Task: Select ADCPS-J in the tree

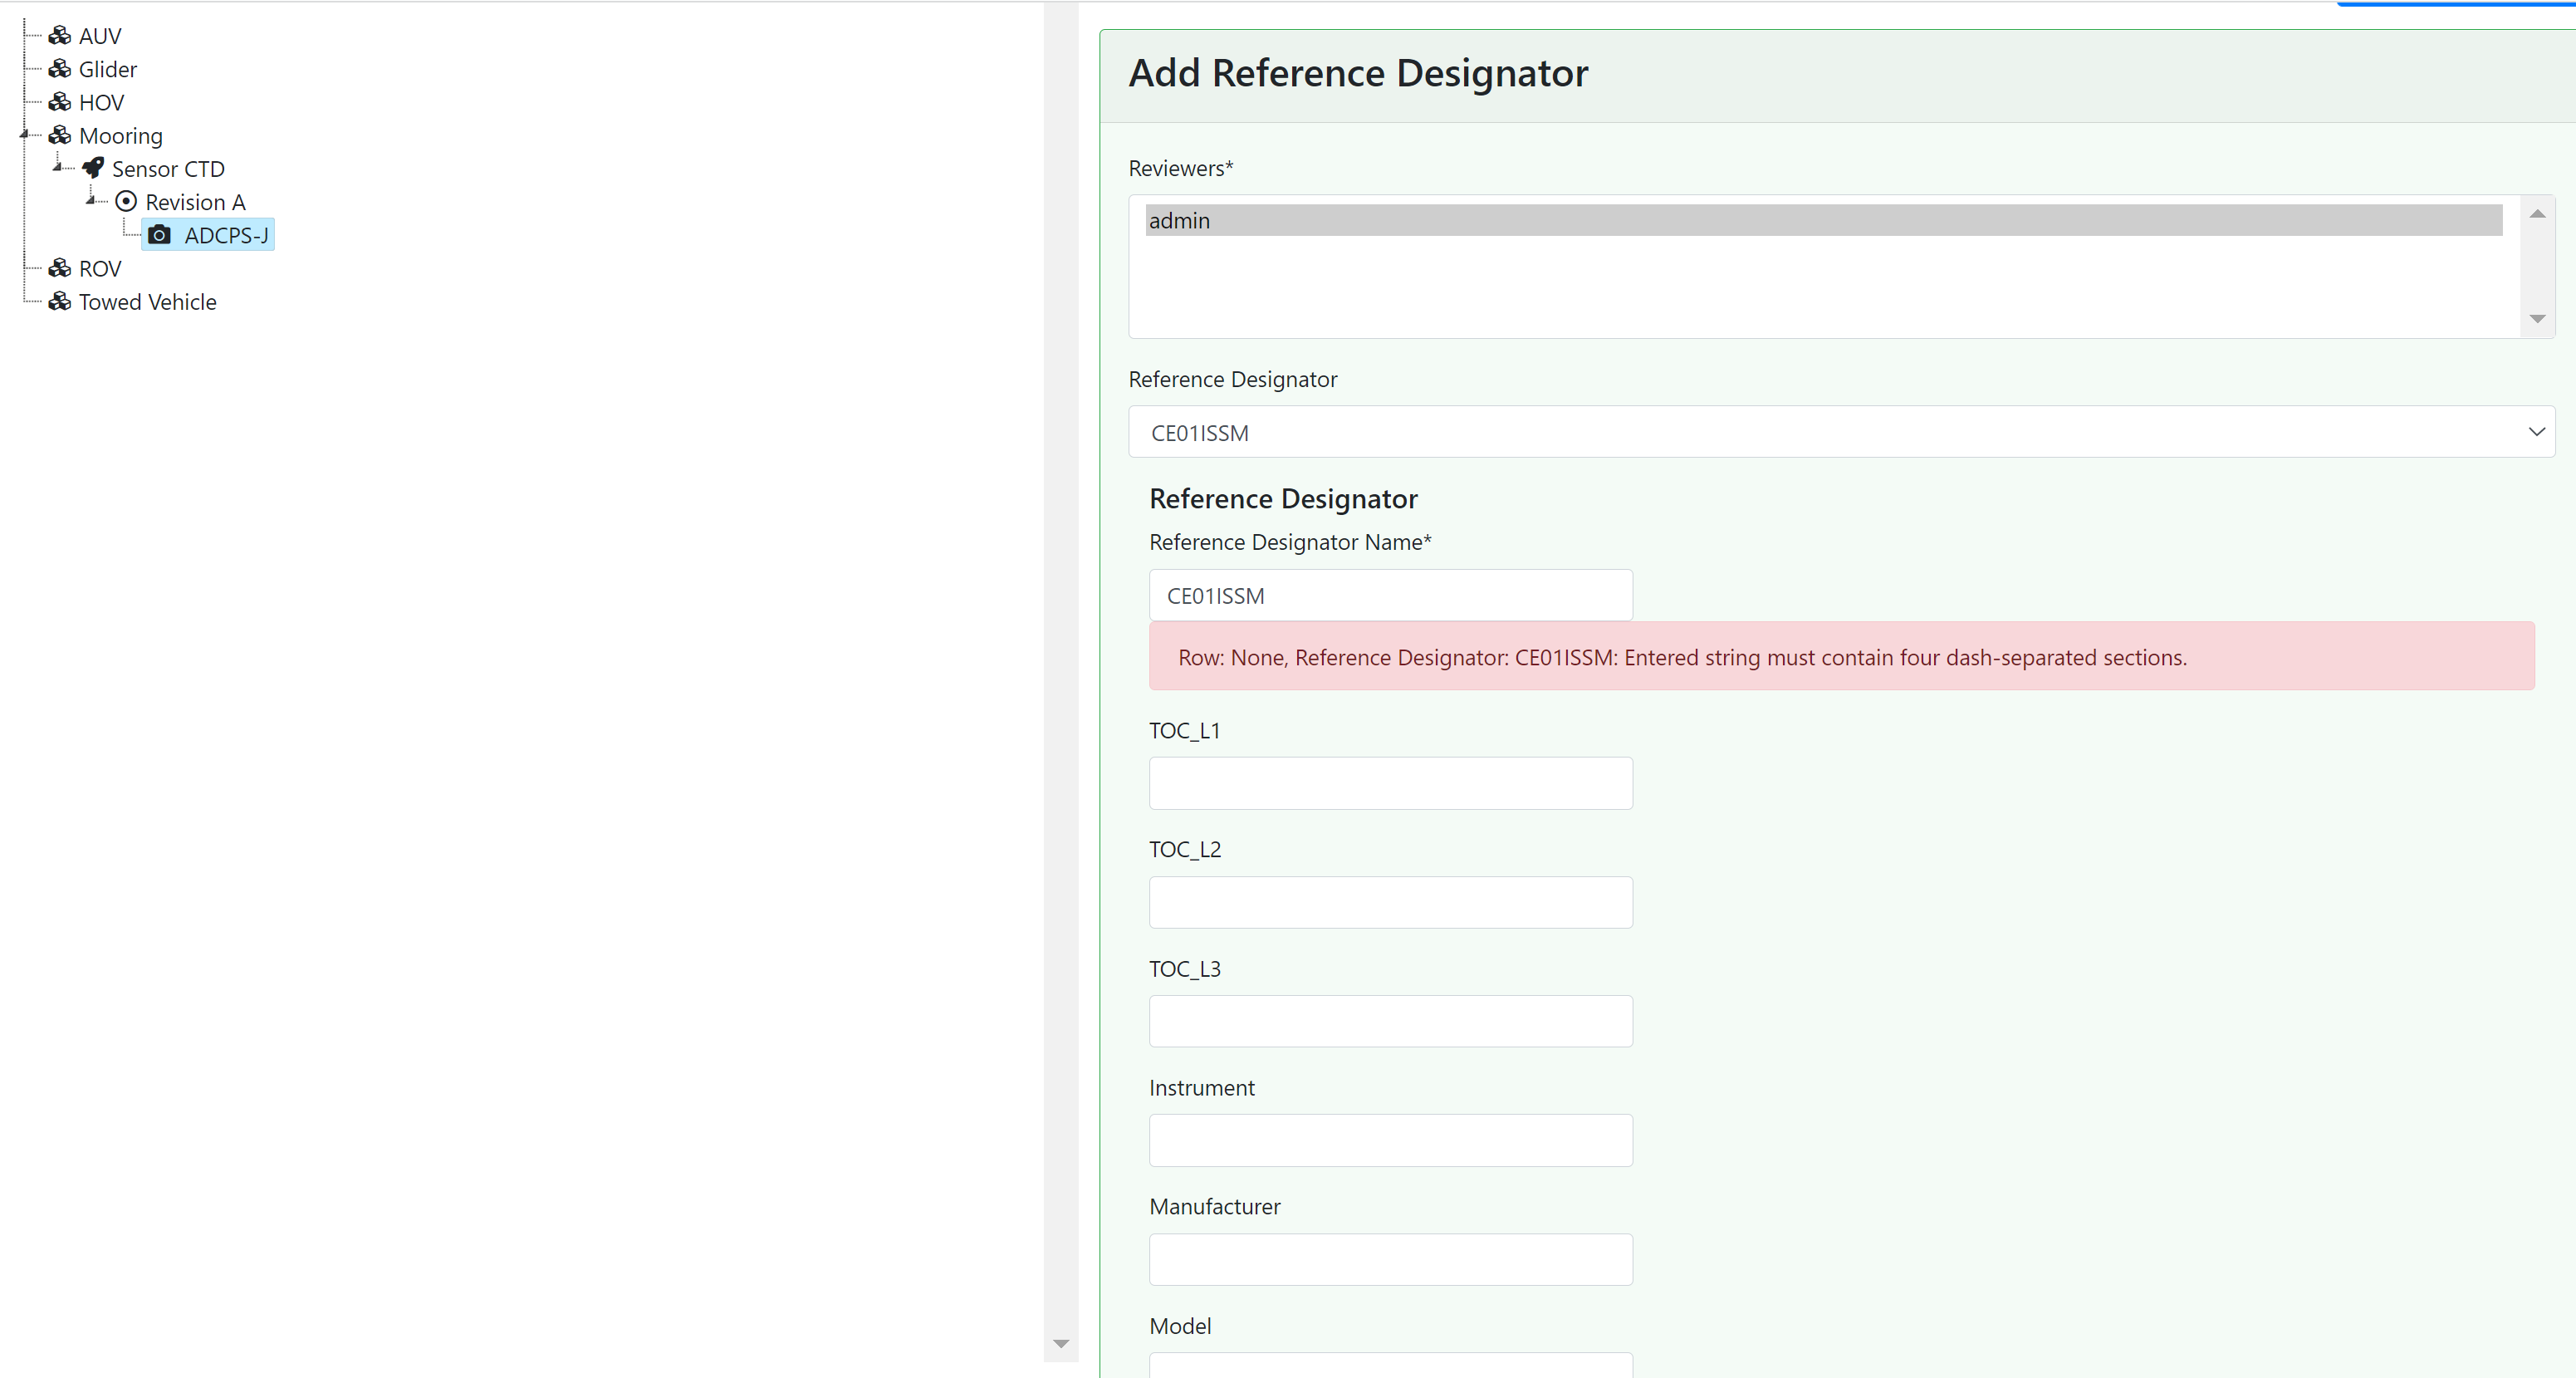Action: 226,234
